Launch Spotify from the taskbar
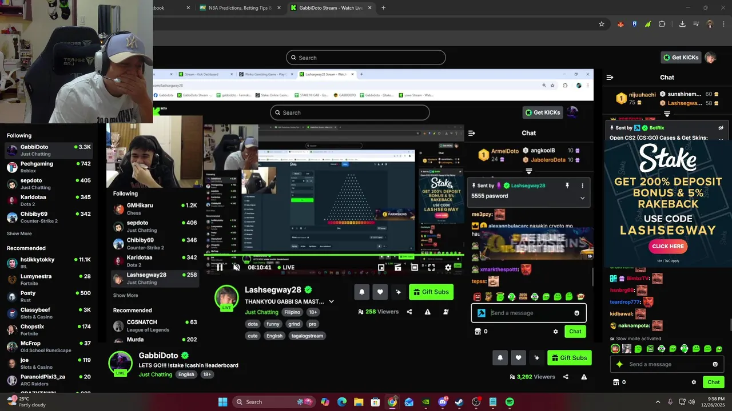The image size is (732, 411). tap(510, 402)
